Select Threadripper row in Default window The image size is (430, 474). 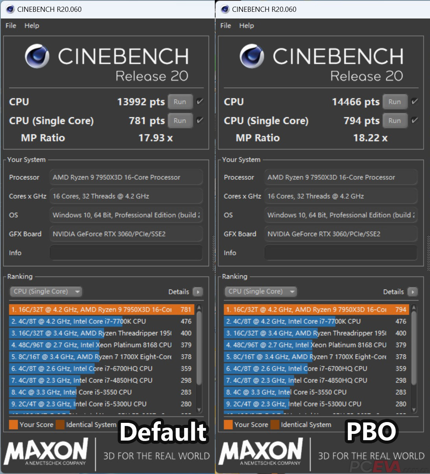[x=102, y=333]
